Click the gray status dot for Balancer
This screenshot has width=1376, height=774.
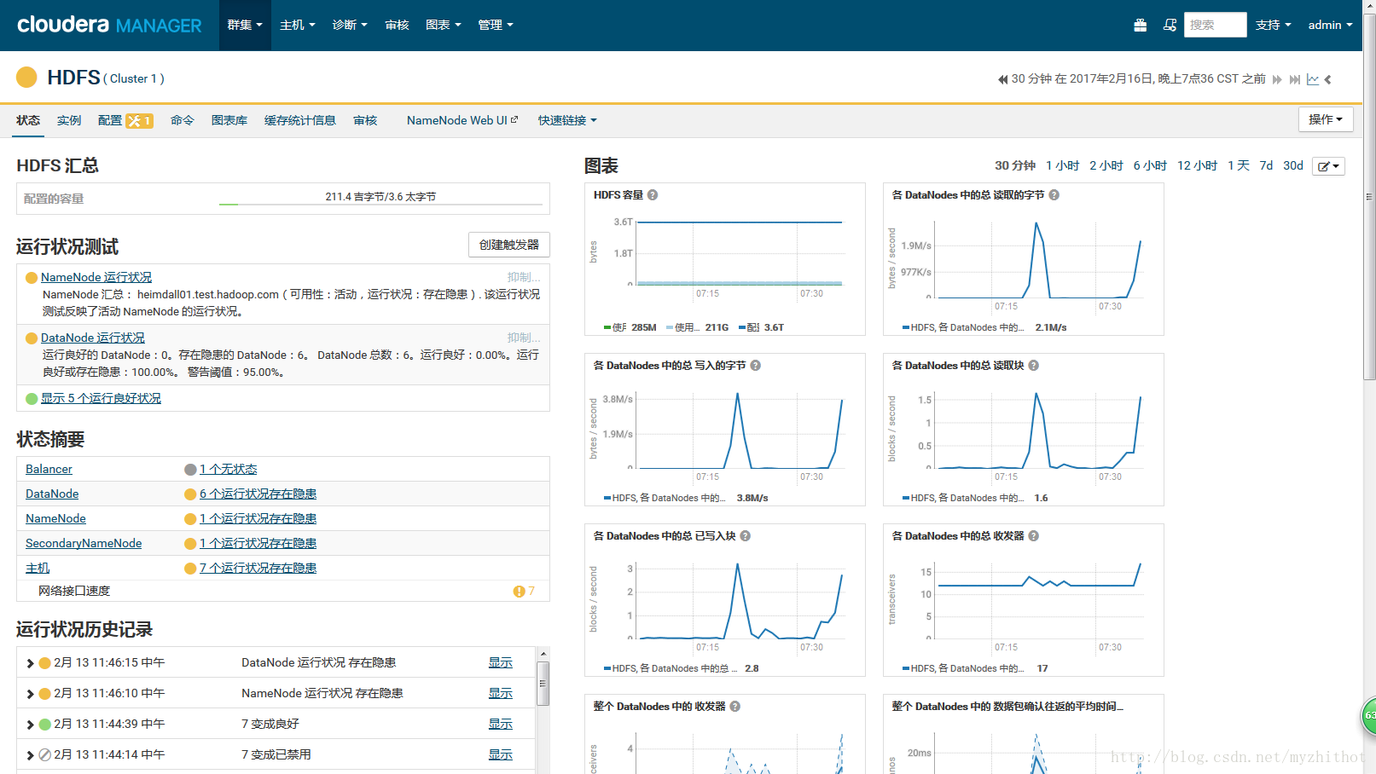tap(190, 470)
